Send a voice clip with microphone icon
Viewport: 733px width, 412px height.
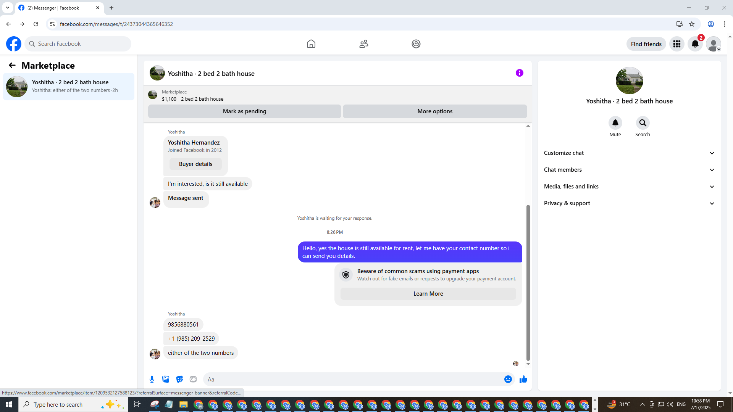(152, 379)
